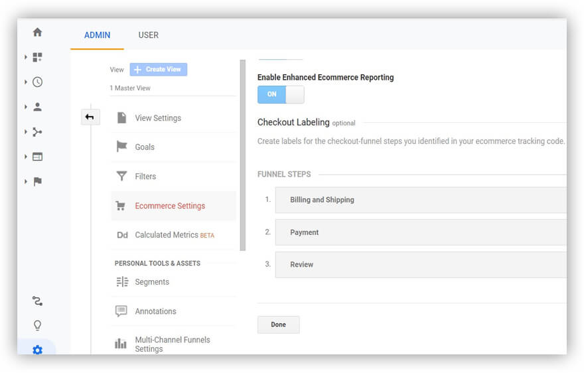Image resolution: width=584 pixels, height=373 pixels.
Task: Click the back arrow column button
Action: coord(90,117)
